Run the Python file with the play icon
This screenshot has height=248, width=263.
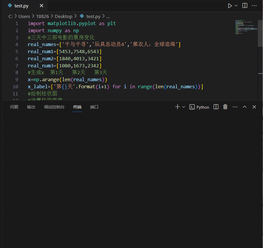[x=230, y=6]
